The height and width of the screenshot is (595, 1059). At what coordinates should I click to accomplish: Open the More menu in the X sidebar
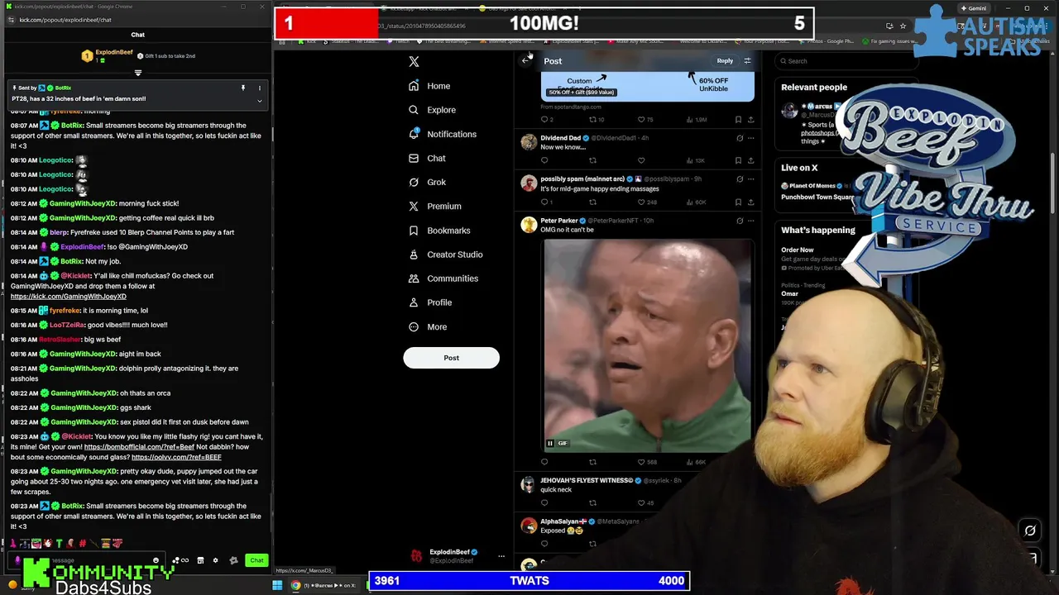point(428,326)
